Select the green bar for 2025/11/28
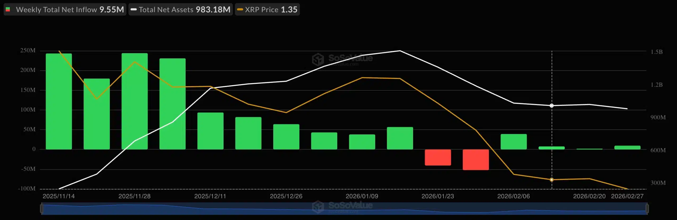The height and width of the screenshot is (220, 677). tap(135, 101)
